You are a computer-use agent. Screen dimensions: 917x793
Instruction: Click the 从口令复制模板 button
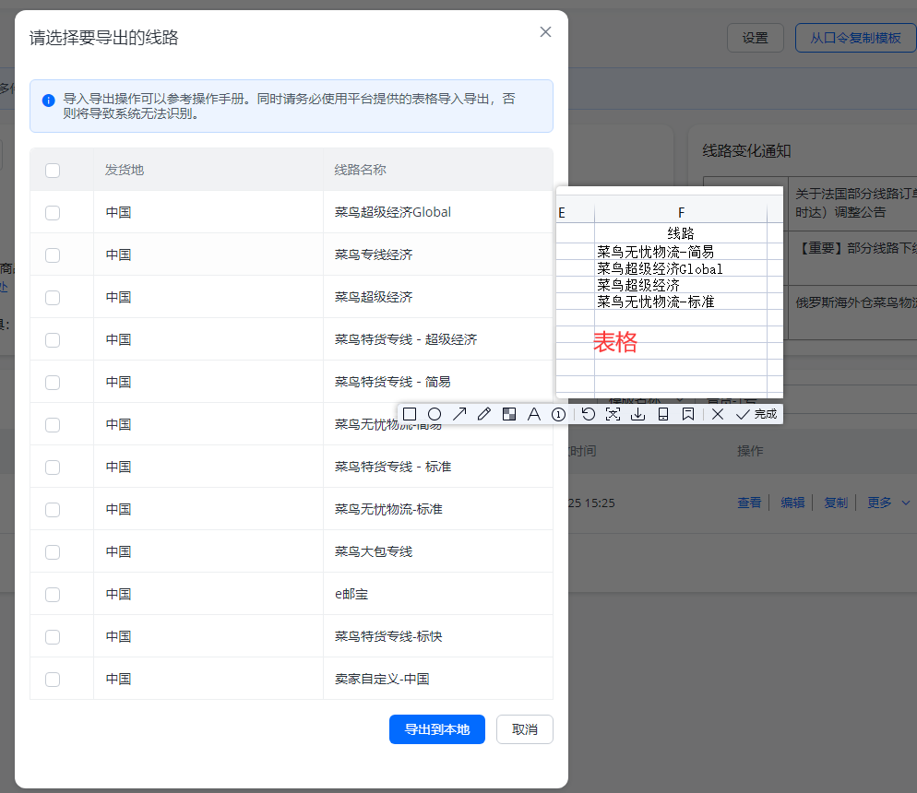855,38
